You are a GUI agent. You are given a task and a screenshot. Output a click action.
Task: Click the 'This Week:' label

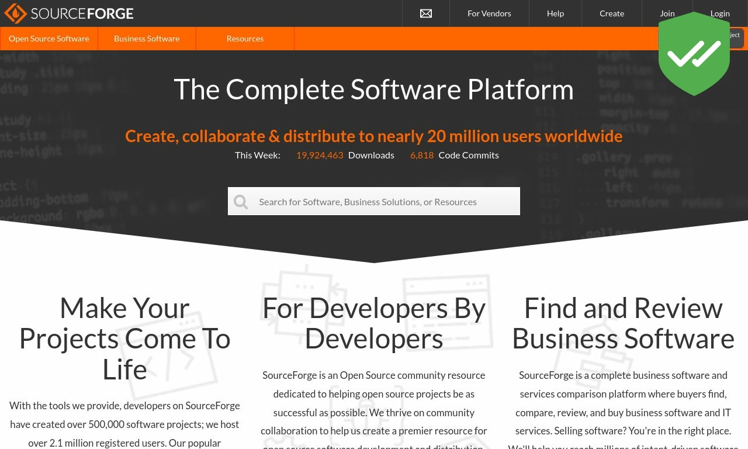pos(258,155)
